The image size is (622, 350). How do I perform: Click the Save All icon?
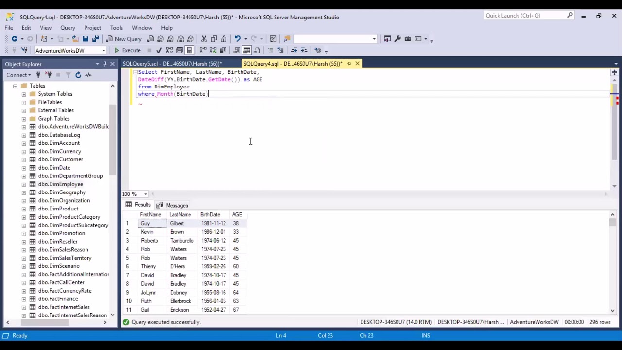(95, 39)
